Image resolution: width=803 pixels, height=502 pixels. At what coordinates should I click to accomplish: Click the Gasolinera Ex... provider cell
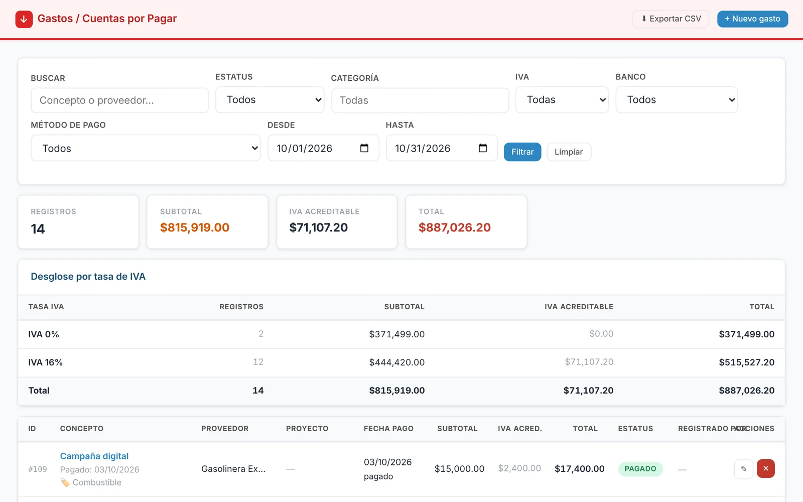[x=233, y=469]
